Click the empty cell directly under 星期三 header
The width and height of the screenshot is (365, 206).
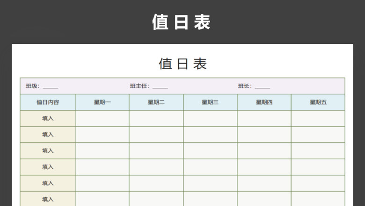coord(210,119)
